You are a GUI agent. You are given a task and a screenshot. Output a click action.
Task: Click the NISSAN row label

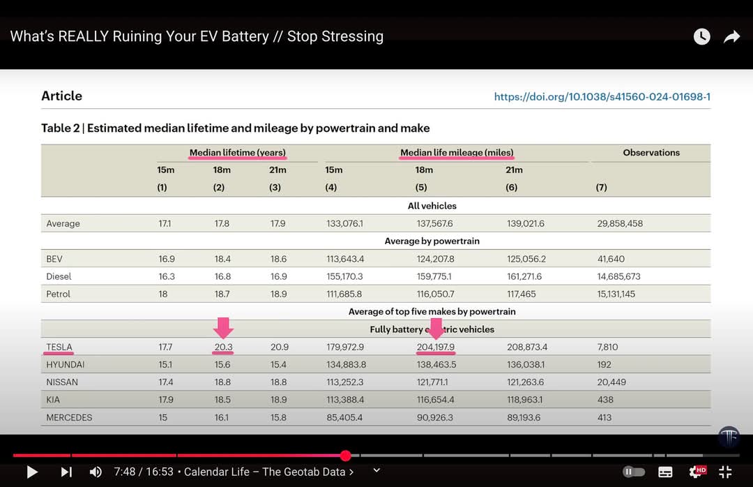(62, 382)
